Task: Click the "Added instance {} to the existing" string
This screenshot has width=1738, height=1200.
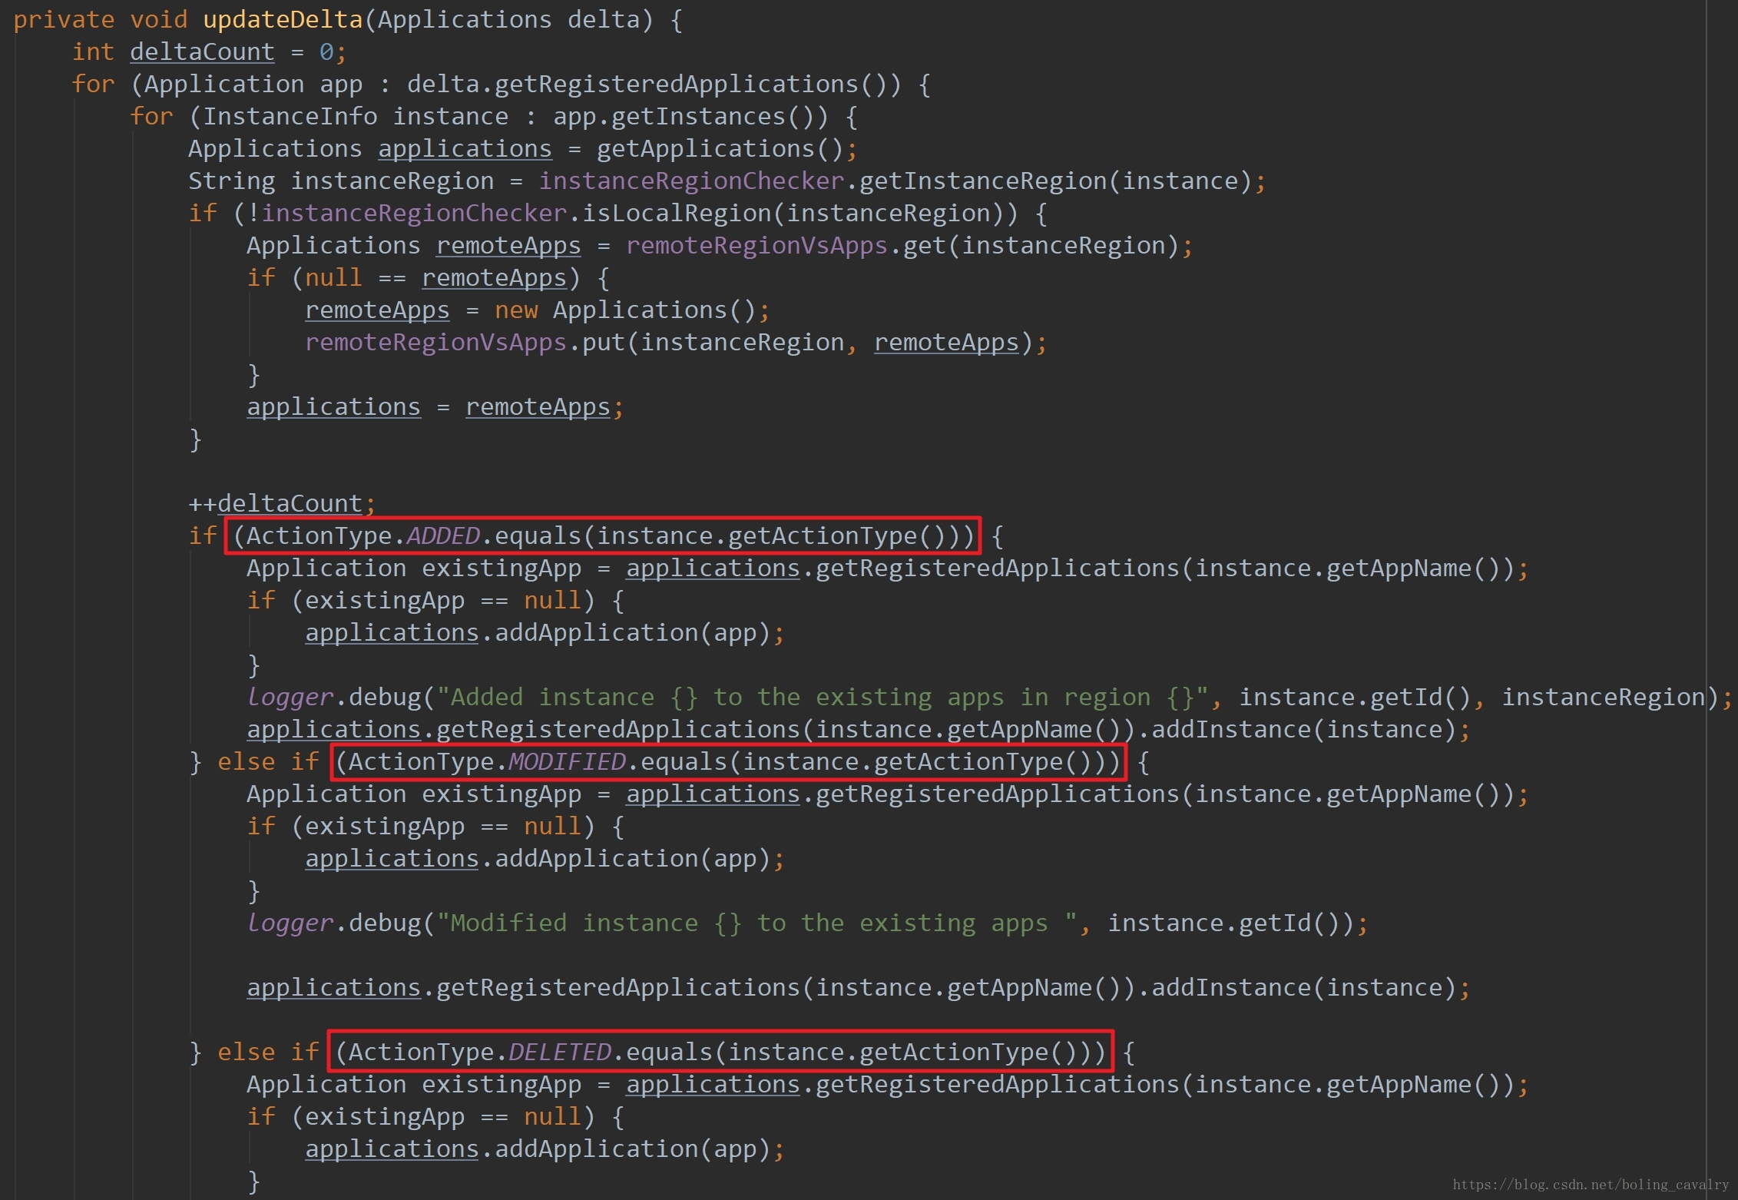Action: 823,698
